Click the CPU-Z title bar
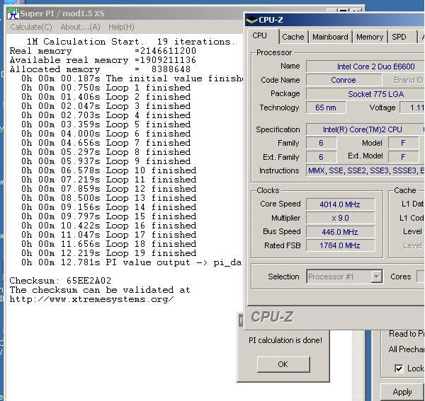This screenshot has height=401, width=425. click(x=335, y=20)
